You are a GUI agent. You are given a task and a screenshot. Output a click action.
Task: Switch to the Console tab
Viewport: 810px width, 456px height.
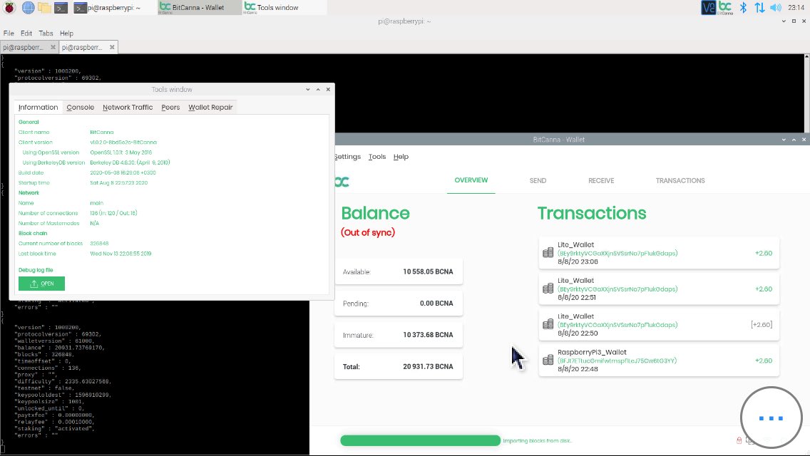pos(81,108)
